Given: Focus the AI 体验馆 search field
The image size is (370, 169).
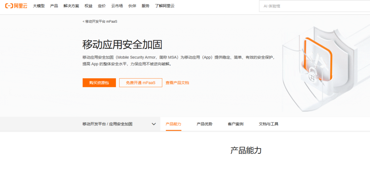Looking at the screenshot, I should point(315,6).
